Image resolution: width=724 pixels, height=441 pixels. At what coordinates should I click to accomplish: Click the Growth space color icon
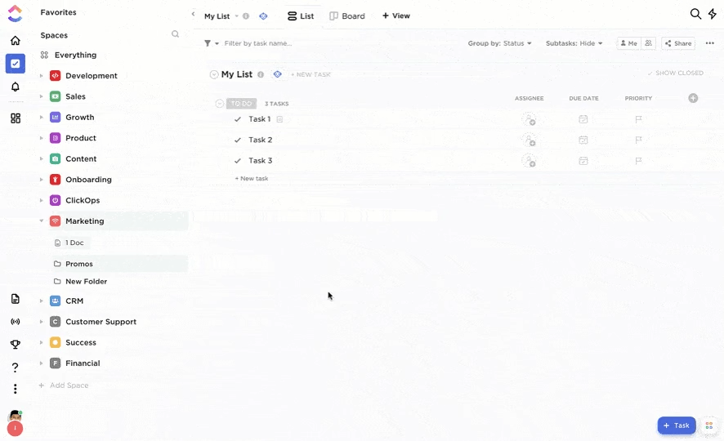[55, 117]
